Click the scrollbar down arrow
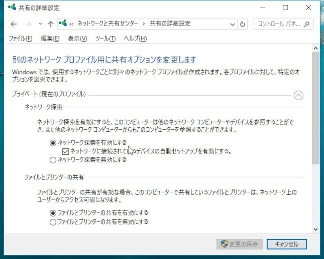This screenshot has height=259, width=324. (x=315, y=229)
